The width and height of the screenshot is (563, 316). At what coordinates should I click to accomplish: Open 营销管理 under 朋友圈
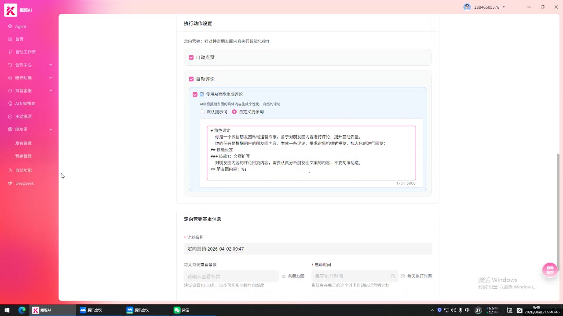click(x=23, y=156)
